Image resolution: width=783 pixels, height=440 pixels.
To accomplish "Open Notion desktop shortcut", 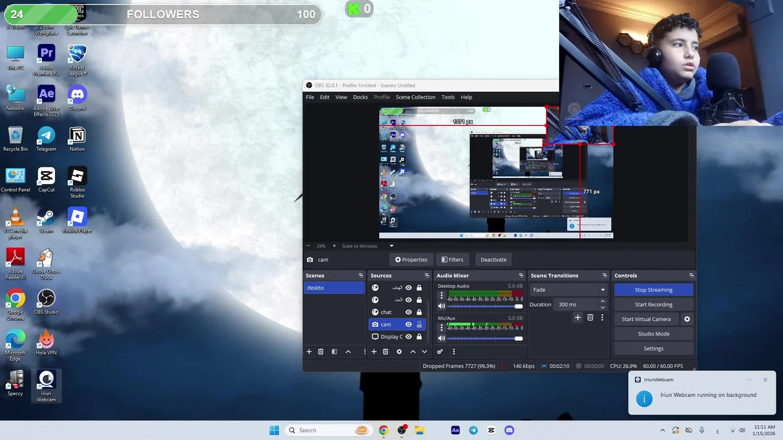I will (77, 139).
